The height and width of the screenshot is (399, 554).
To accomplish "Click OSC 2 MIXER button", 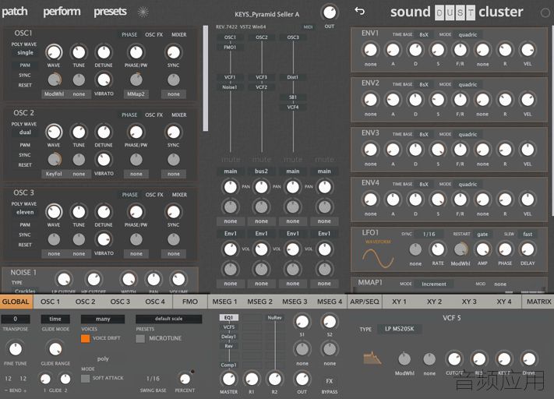I will pyautogui.click(x=178, y=115).
